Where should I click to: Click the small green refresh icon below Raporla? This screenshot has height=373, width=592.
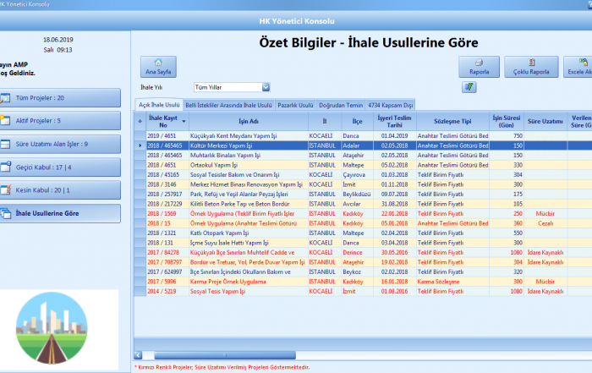click(x=469, y=87)
